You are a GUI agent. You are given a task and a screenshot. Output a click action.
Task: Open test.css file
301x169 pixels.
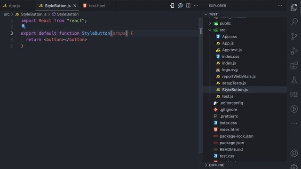click(227, 156)
